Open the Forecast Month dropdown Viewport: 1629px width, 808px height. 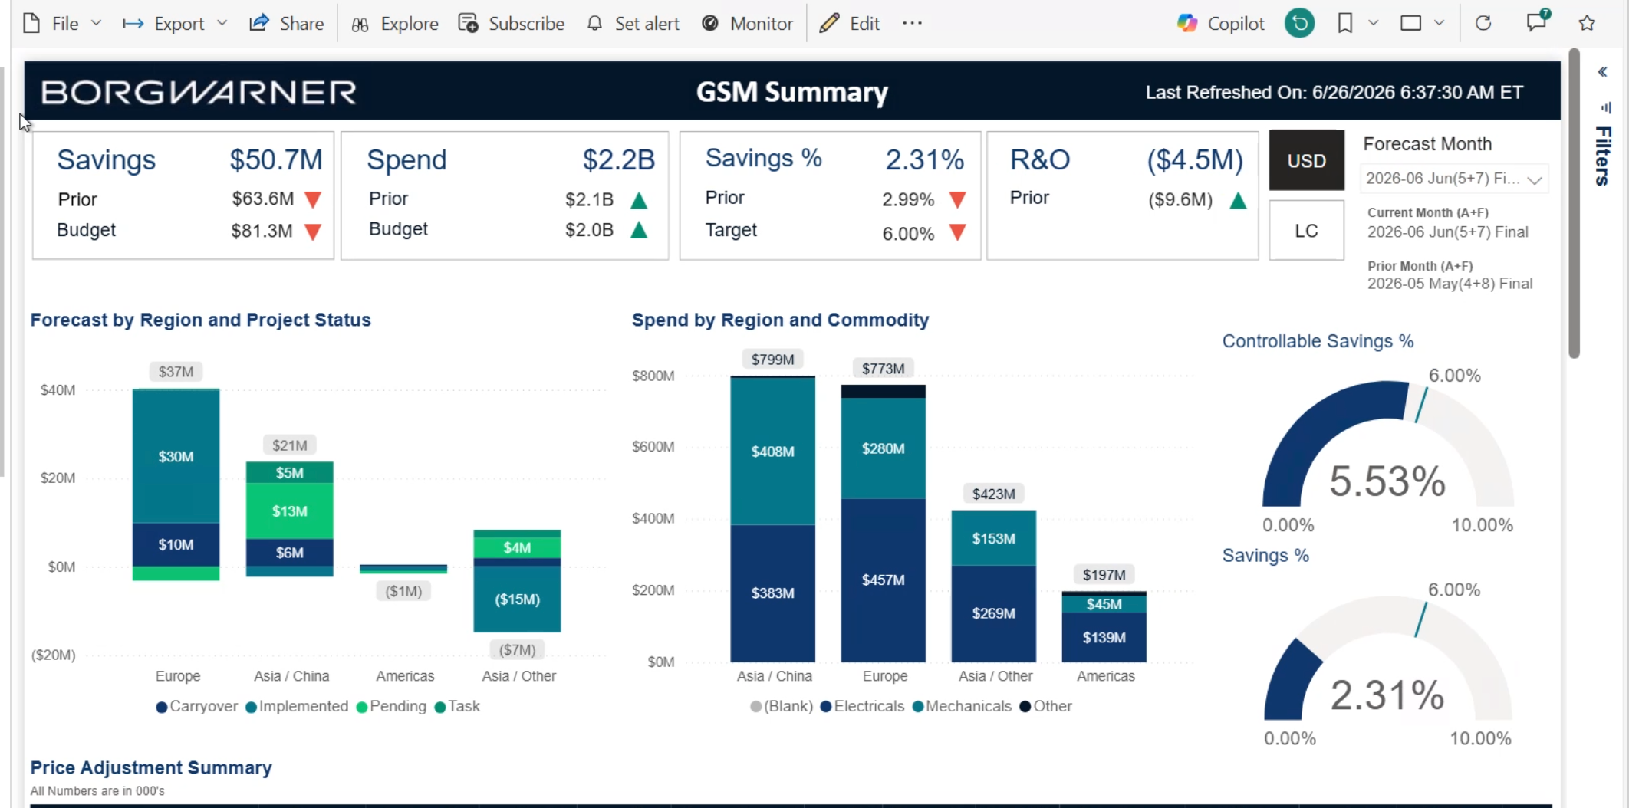[1453, 179]
